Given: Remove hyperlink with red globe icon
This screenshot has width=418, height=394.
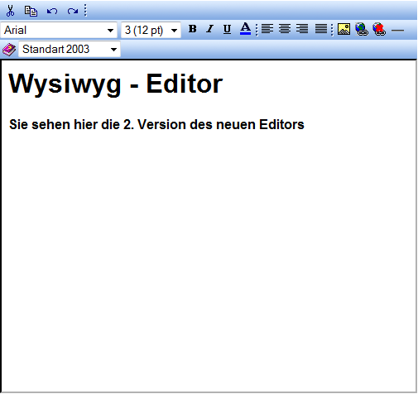Looking at the screenshot, I should [379, 29].
